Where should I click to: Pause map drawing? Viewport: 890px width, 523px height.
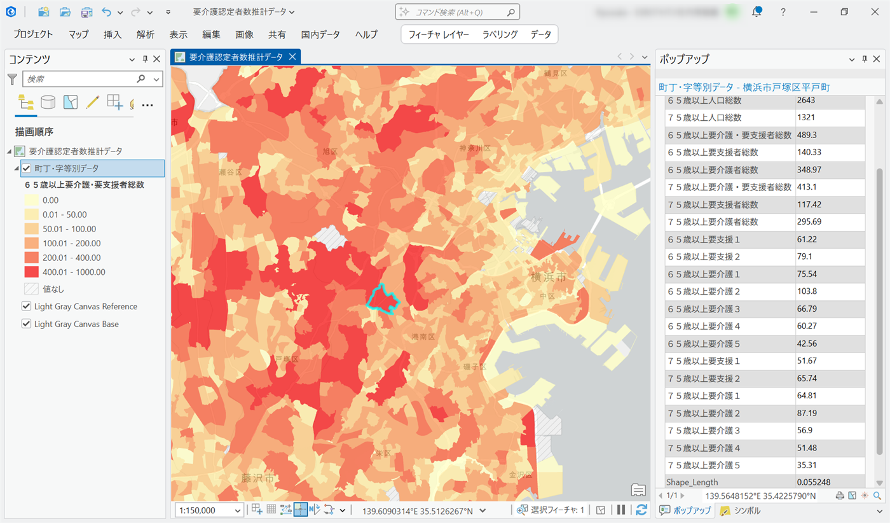pos(621,510)
